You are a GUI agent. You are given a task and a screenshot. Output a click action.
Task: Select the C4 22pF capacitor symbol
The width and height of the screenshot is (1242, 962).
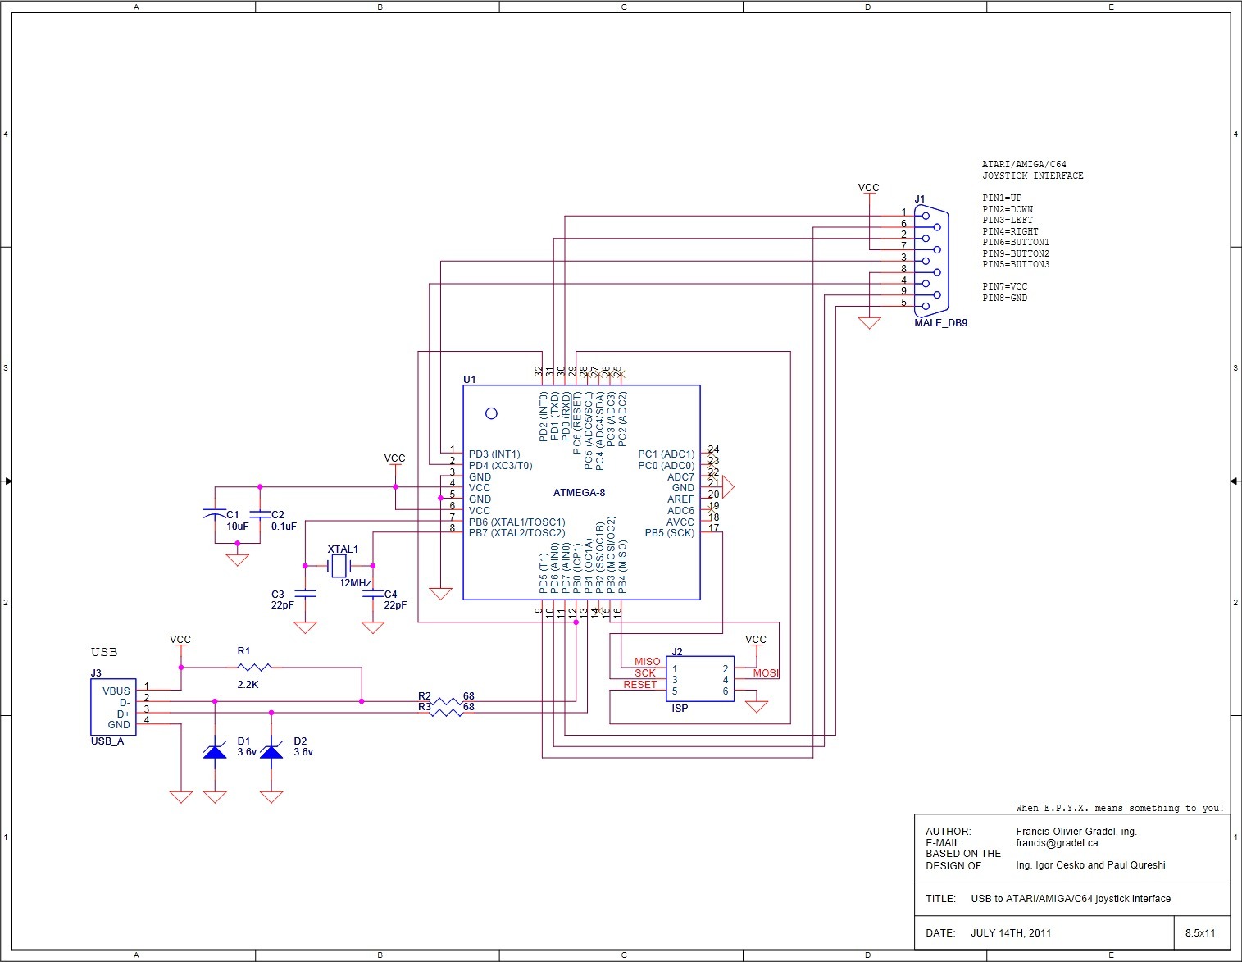(373, 594)
